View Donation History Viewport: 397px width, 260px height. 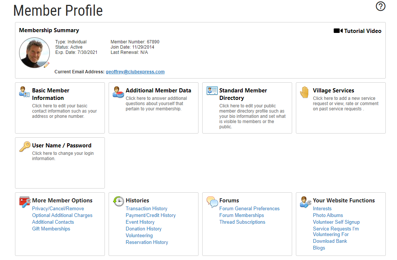pos(143,229)
